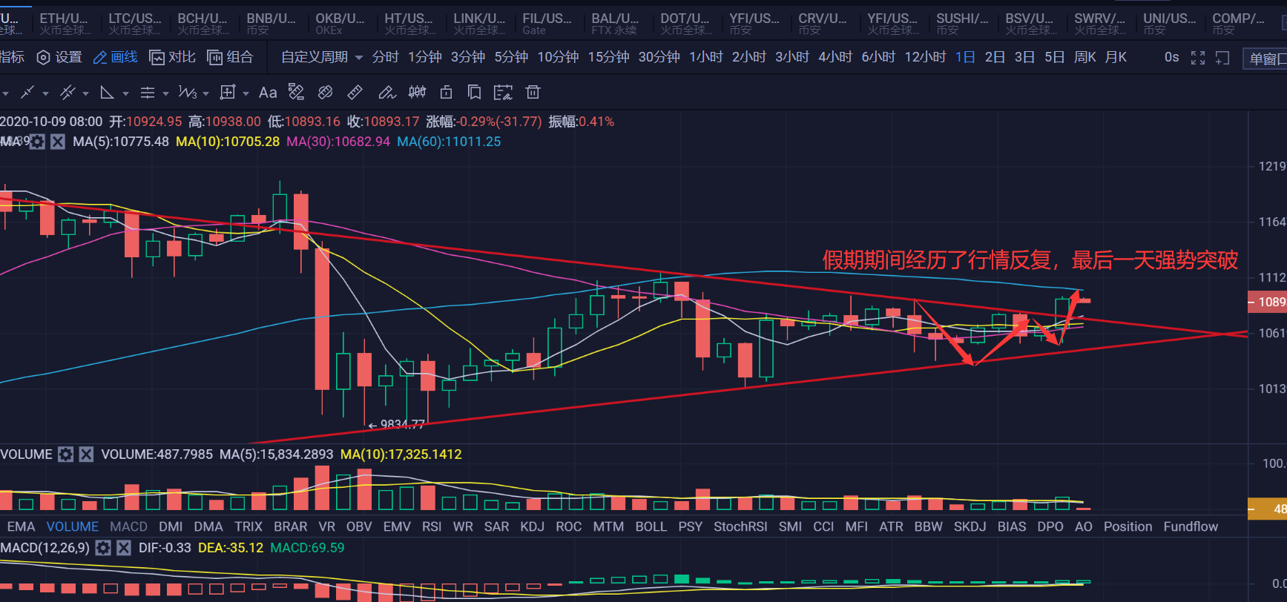Open the 组合 combination layout tool
The height and width of the screenshot is (602, 1287).
(230, 57)
